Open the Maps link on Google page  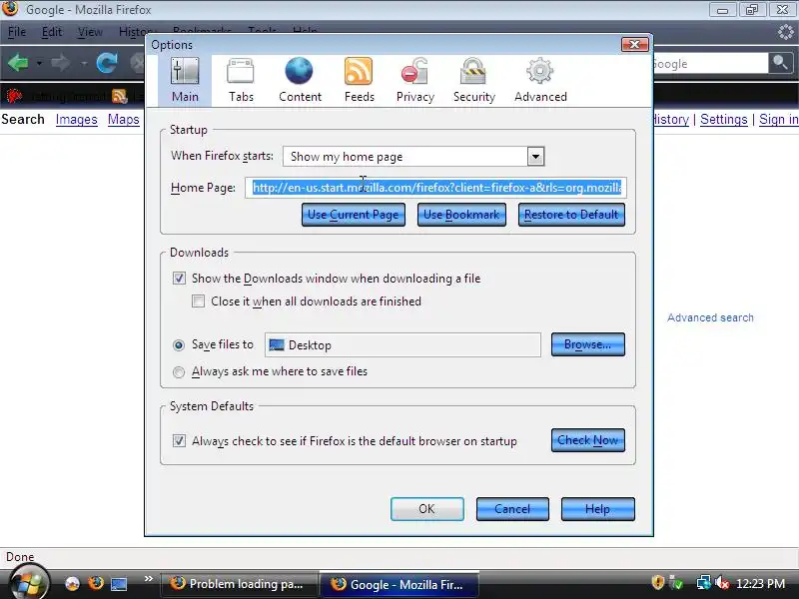pos(123,119)
